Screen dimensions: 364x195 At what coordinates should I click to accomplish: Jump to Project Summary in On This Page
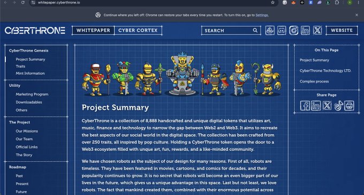point(314,60)
